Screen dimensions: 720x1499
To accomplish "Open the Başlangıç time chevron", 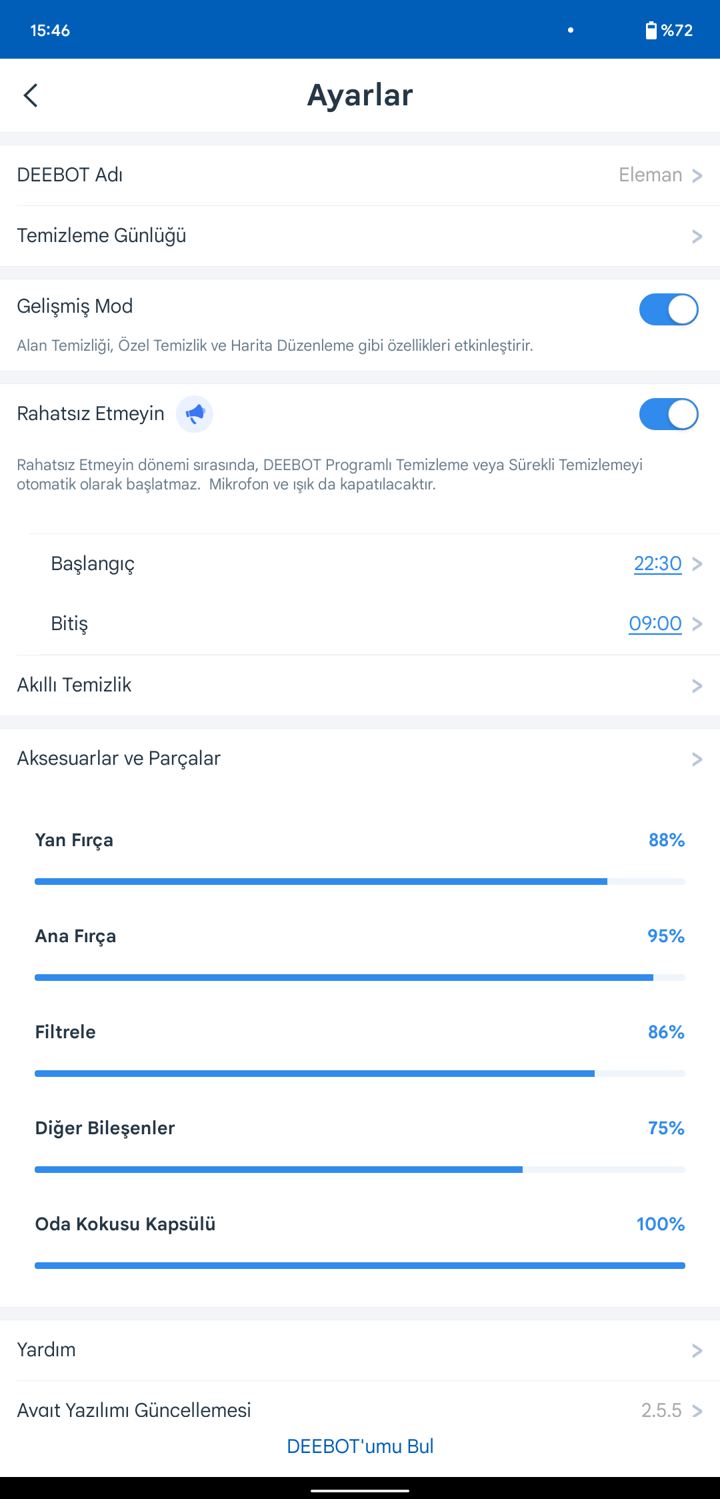I will pos(697,564).
